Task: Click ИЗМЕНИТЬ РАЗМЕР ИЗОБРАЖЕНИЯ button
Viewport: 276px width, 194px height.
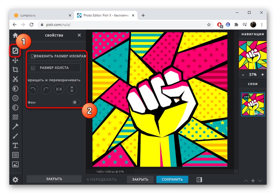Action: coord(54,56)
